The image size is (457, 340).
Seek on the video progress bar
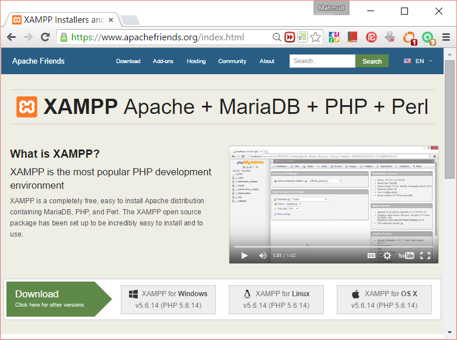click(333, 247)
